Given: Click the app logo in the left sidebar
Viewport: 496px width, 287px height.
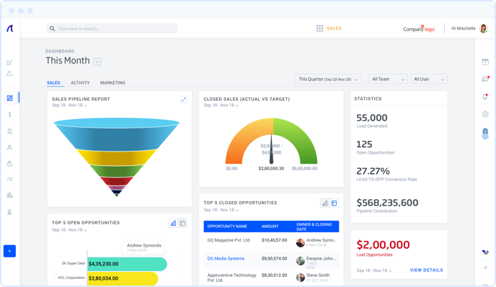Looking at the screenshot, I should [x=10, y=28].
